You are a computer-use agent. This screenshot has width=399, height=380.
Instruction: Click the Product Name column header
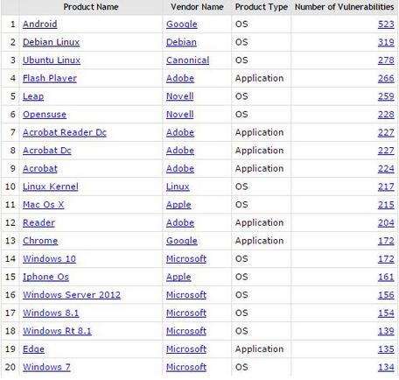click(91, 7)
